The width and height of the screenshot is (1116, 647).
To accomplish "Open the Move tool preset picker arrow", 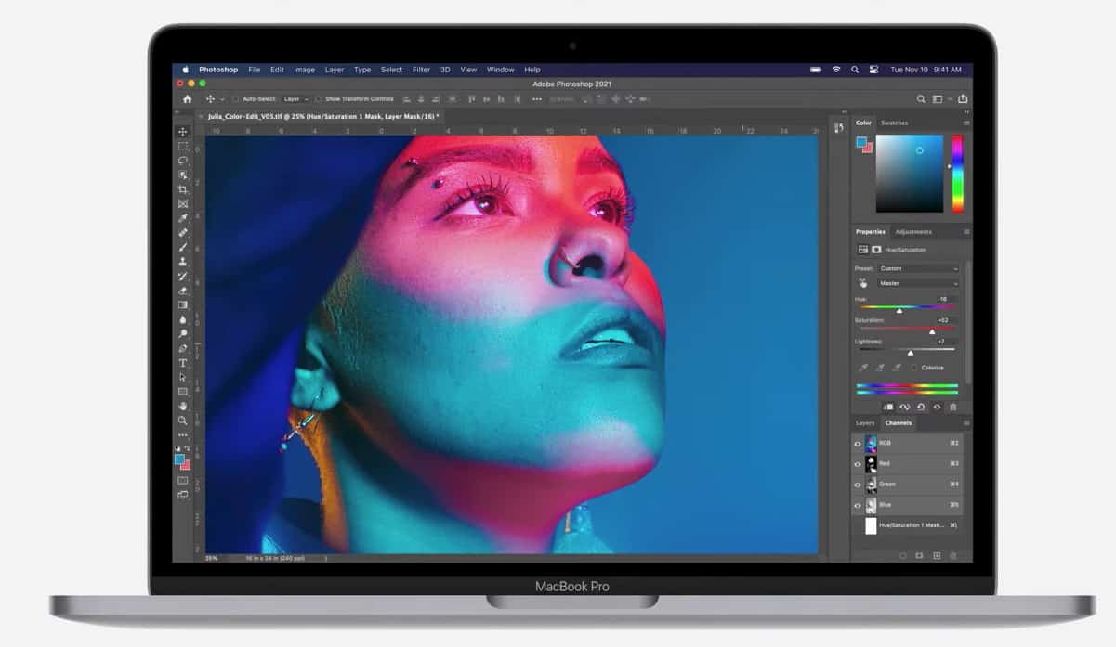I will 222,98.
